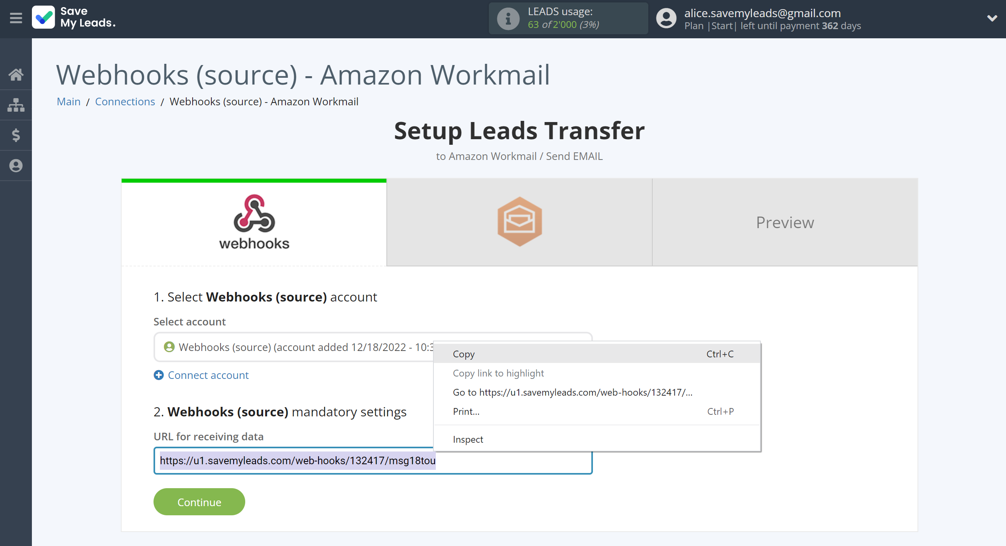Image resolution: width=1006 pixels, height=546 pixels.
Task: Click the Connections breadcrumb link
Action: [124, 101]
